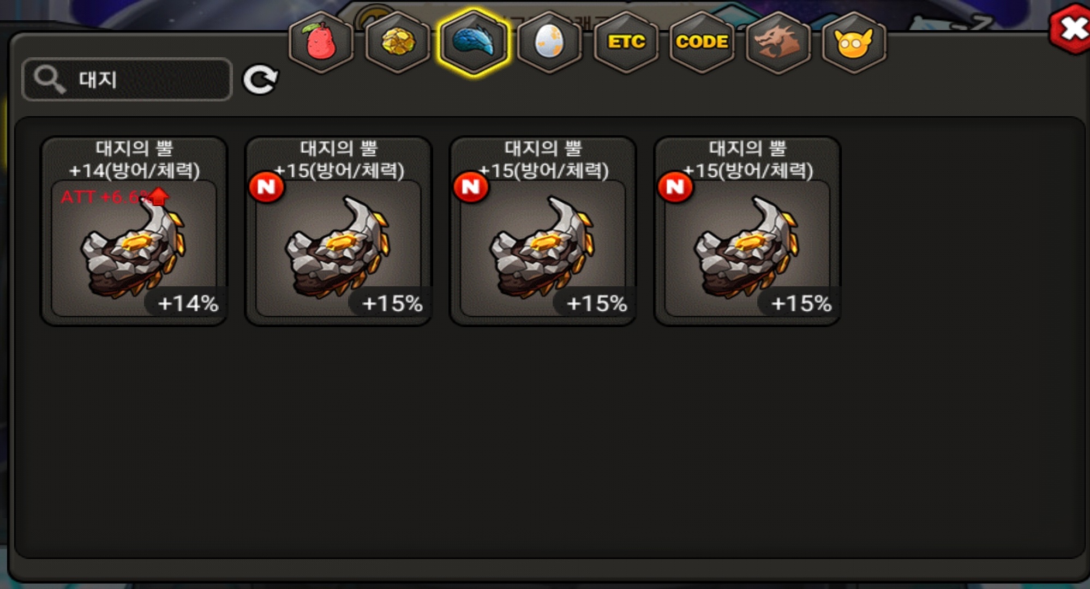Click the N badge on the second item
This screenshot has height=589, width=1090.
point(266,187)
